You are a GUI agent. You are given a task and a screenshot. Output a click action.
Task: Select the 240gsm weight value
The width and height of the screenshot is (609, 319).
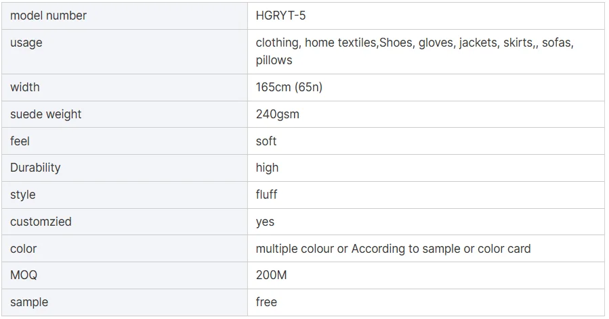[277, 114]
